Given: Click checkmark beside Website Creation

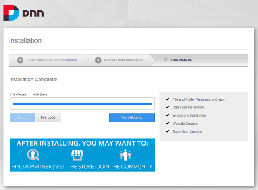Looking at the screenshot, I should (168, 123).
